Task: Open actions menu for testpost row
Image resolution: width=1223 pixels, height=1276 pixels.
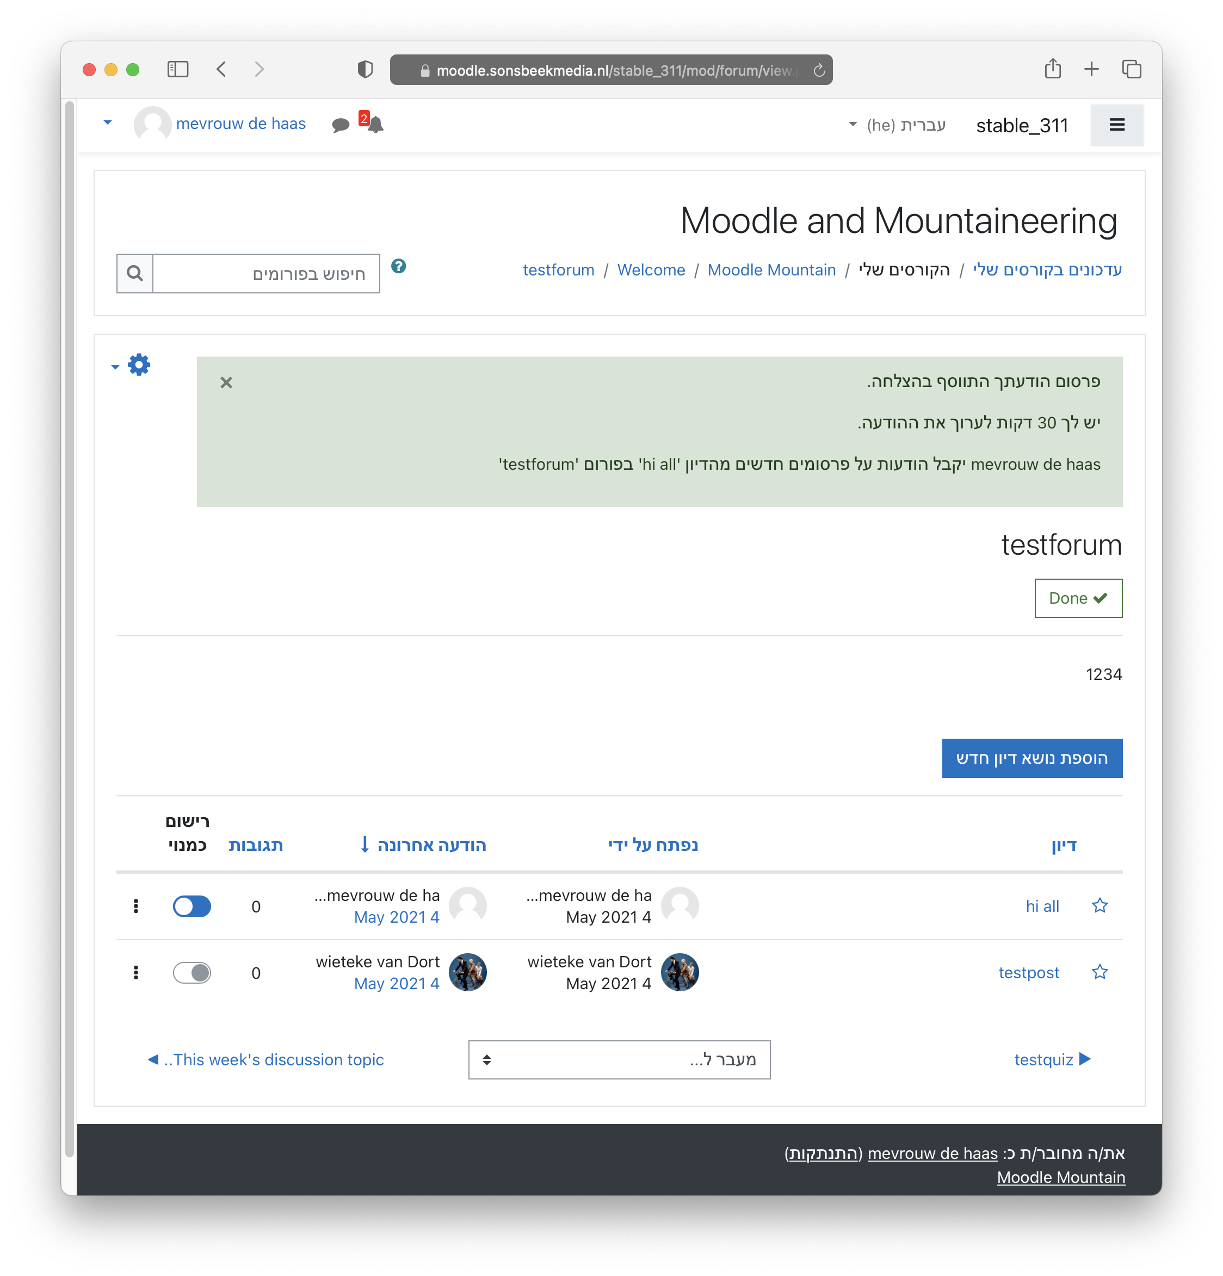Action: tap(135, 973)
